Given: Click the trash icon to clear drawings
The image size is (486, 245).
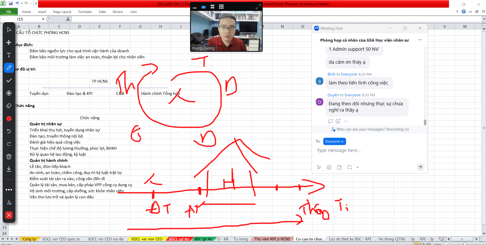Looking at the screenshot, I should (9, 156).
